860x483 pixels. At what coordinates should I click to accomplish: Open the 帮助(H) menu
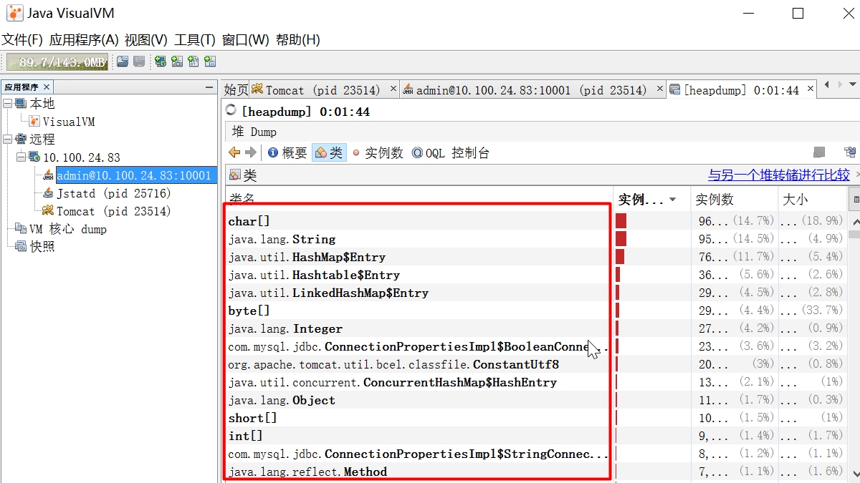[297, 39]
